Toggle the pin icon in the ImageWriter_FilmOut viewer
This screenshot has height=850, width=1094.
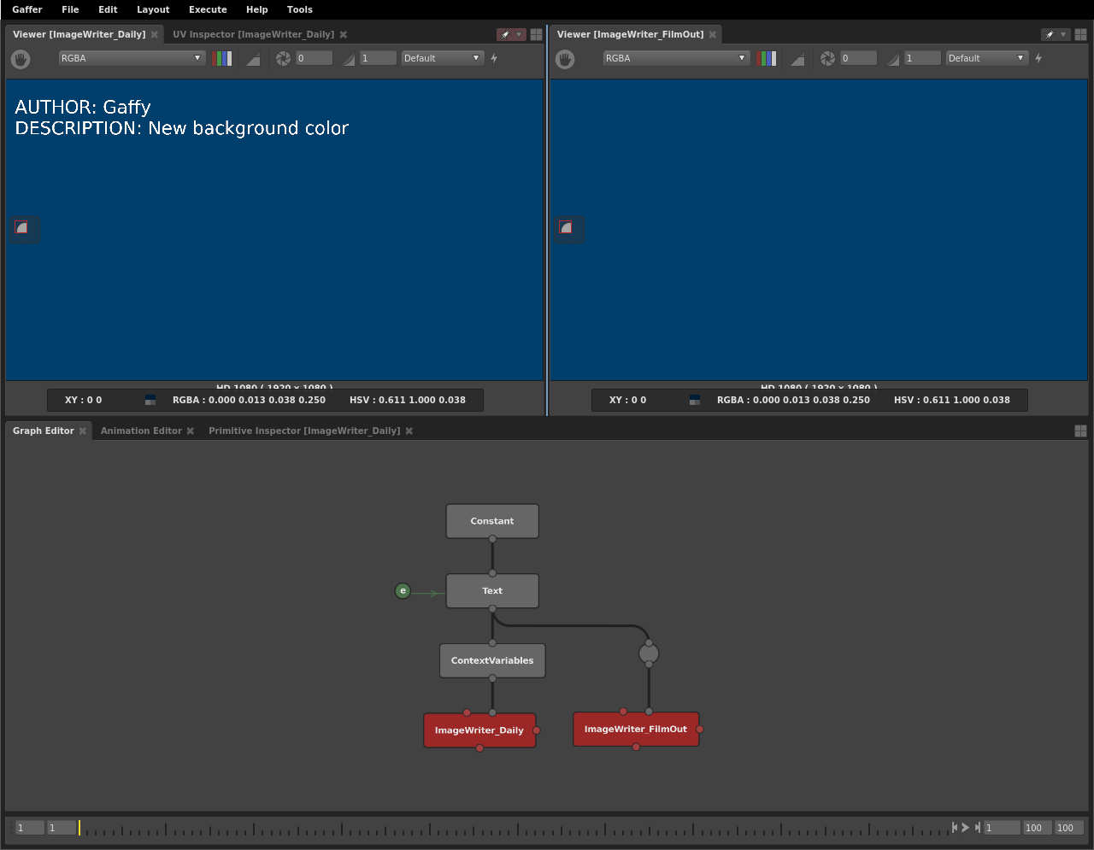(x=1050, y=35)
